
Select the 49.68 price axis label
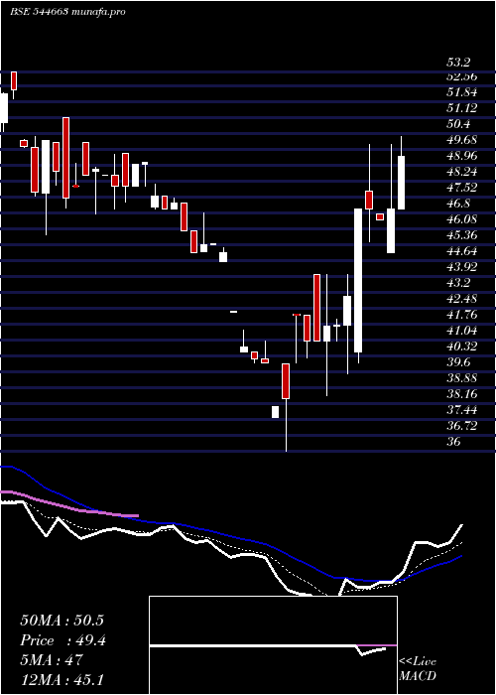[x=462, y=140]
